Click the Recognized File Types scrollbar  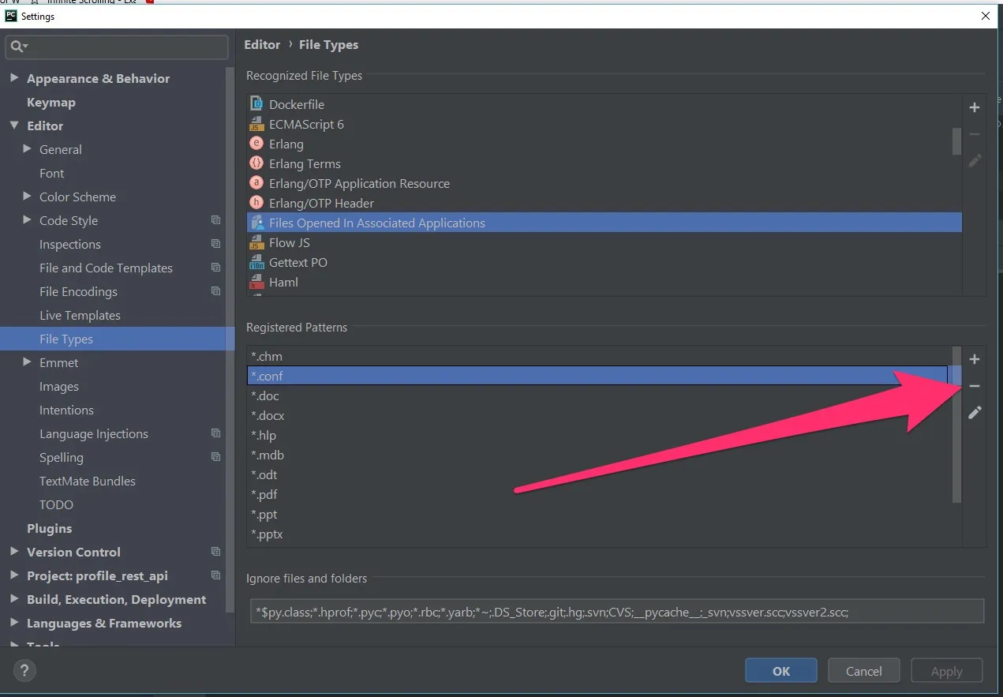[956, 141]
